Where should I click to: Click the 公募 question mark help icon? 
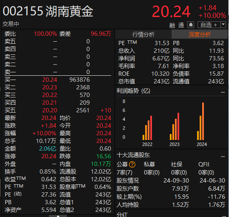coord(132,164)
